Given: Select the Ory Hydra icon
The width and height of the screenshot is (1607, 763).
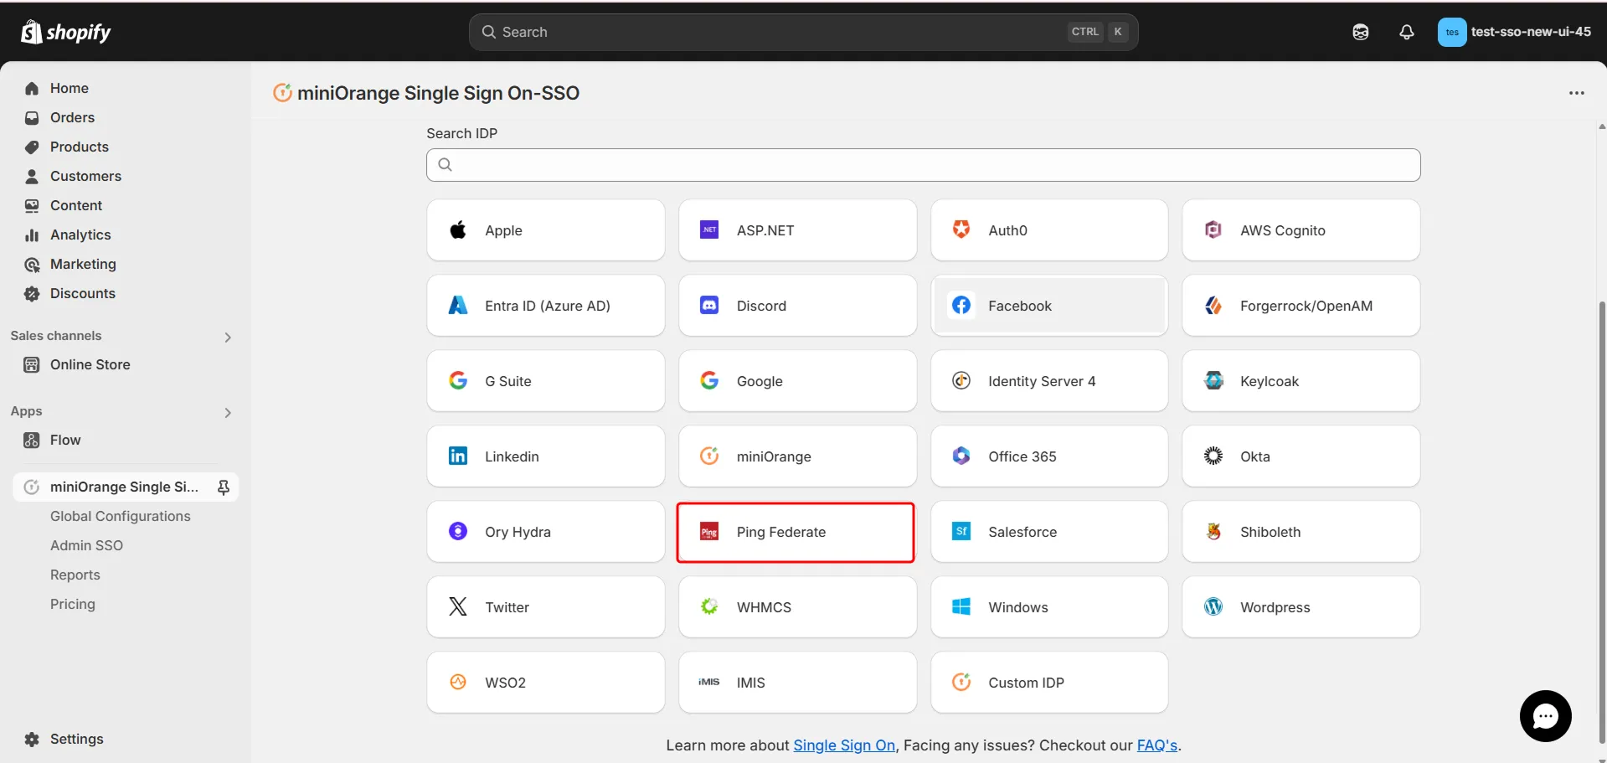Looking at the screenshot, I should [458, 531].
